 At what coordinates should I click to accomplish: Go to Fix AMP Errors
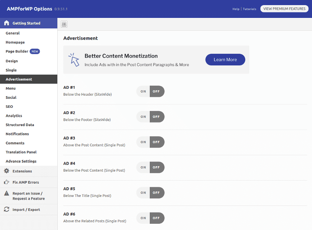pyautogui.click(x=28, y=182)
